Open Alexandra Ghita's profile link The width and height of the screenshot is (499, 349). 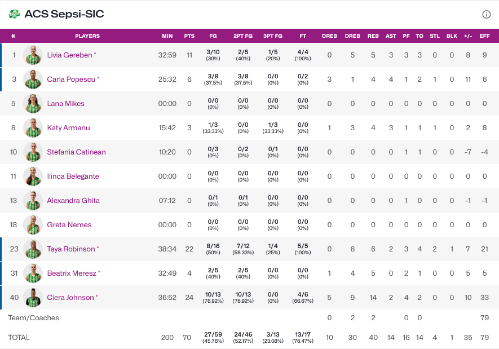coord(73,201)
